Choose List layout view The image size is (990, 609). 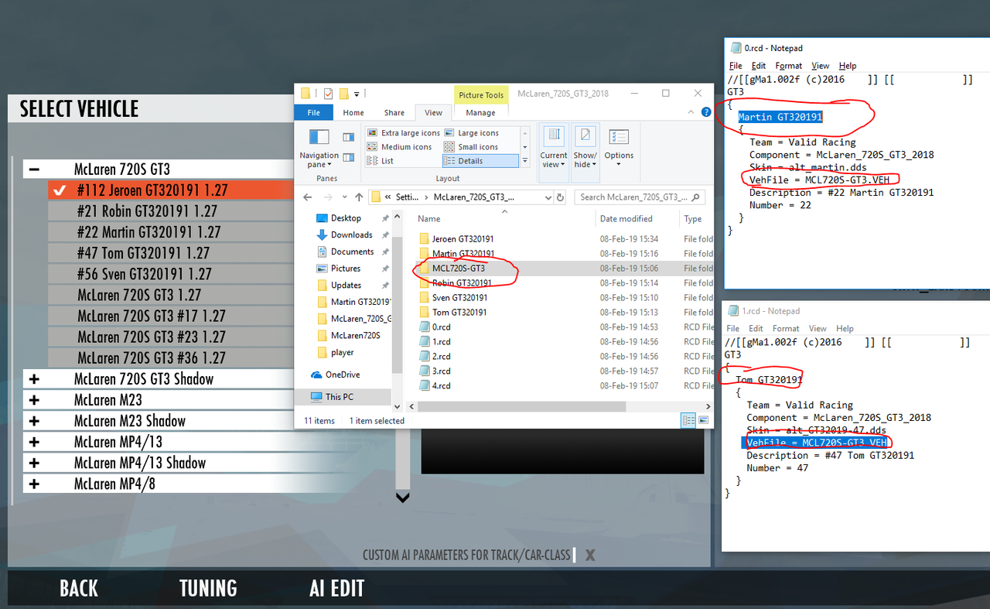pos(381,161)
